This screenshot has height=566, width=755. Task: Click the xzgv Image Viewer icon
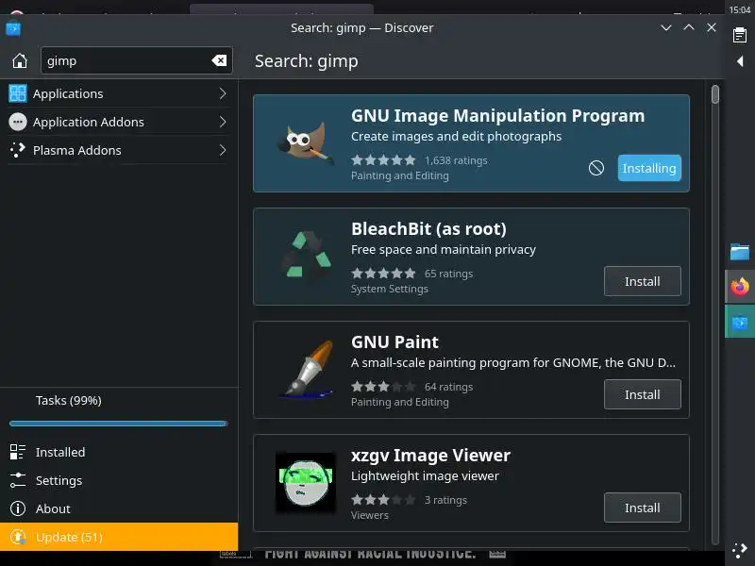305,482
